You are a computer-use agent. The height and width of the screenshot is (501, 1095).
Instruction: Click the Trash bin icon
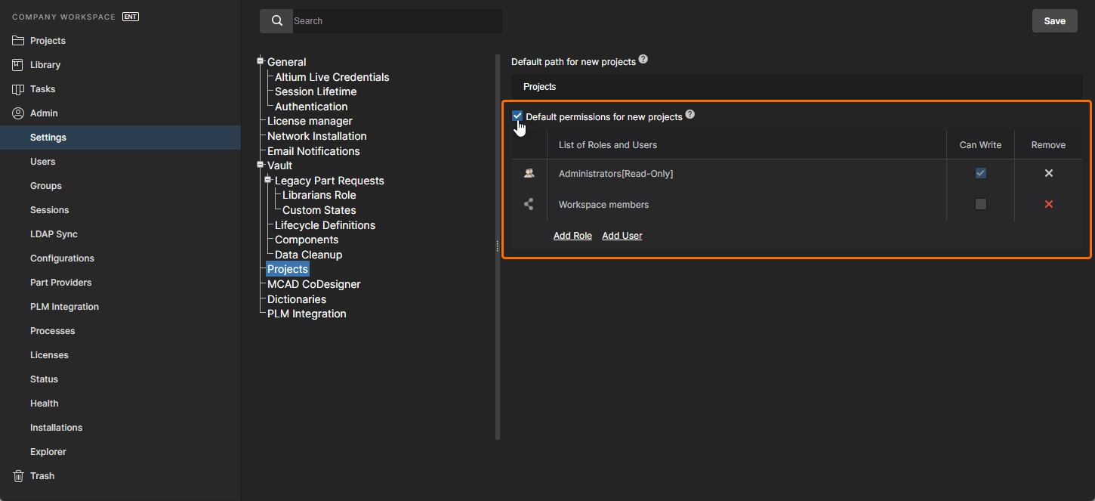18,476
